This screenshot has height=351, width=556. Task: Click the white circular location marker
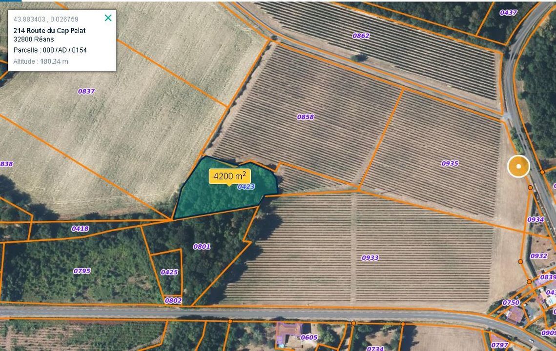click(x=518, y=167)
